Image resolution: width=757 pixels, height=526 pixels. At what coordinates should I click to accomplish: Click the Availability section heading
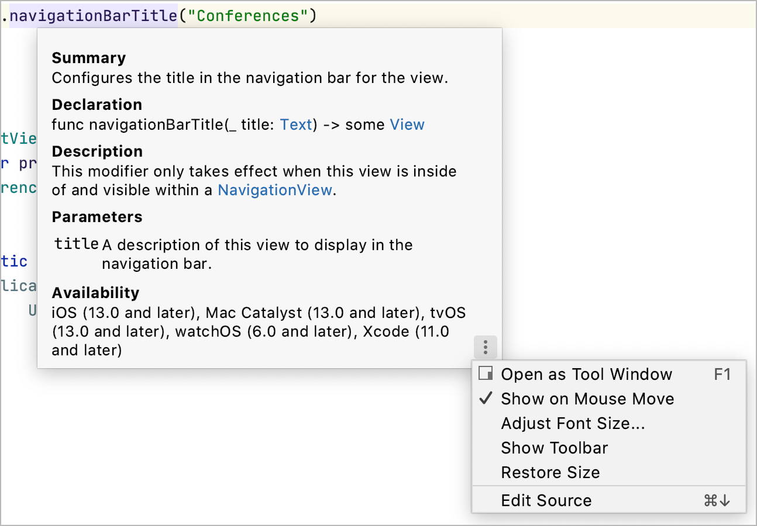click(95, 293)
